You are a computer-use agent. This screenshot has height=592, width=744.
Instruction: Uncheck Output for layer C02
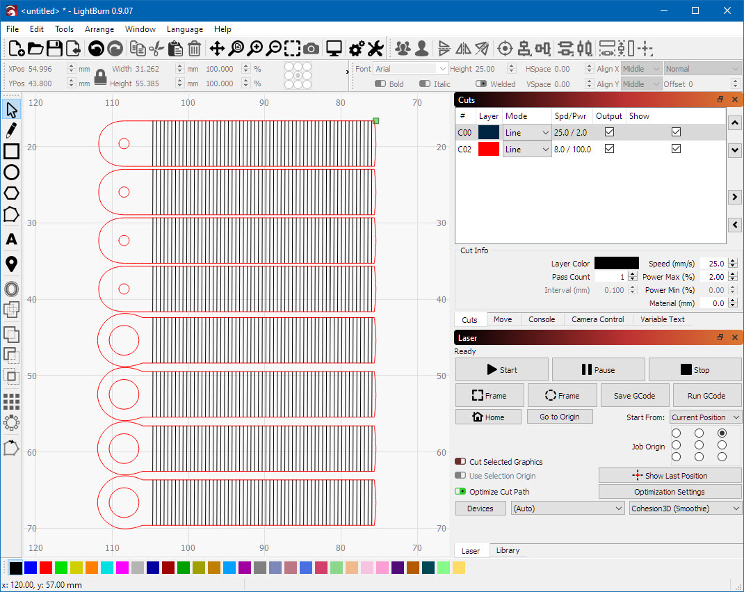pos(609,149)
